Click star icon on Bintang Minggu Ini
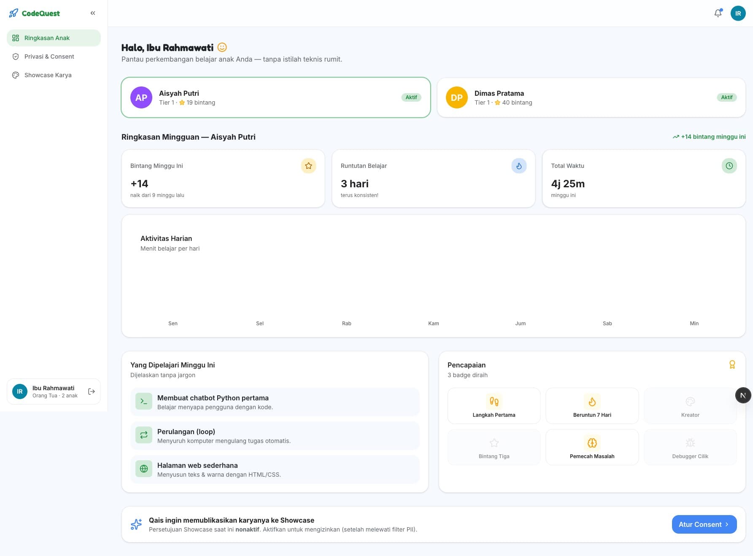 pyautogui.click(x=308, y=166)
